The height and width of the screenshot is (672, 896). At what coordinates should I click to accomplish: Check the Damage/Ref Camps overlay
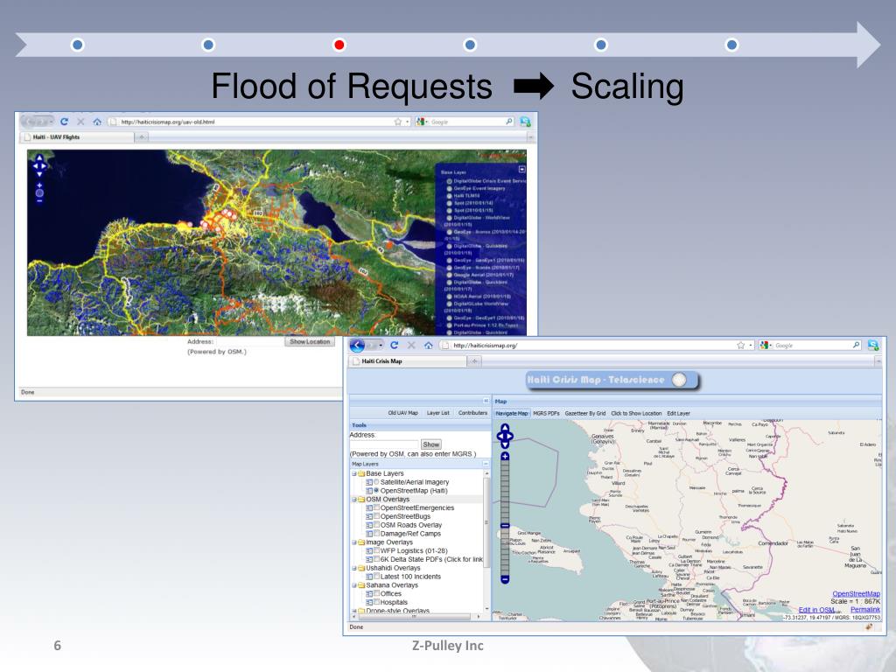pyautogui.click(x=376, y=533)
